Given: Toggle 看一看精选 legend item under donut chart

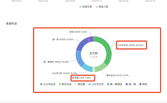Looking at the screenshot, I should point(115,84).
